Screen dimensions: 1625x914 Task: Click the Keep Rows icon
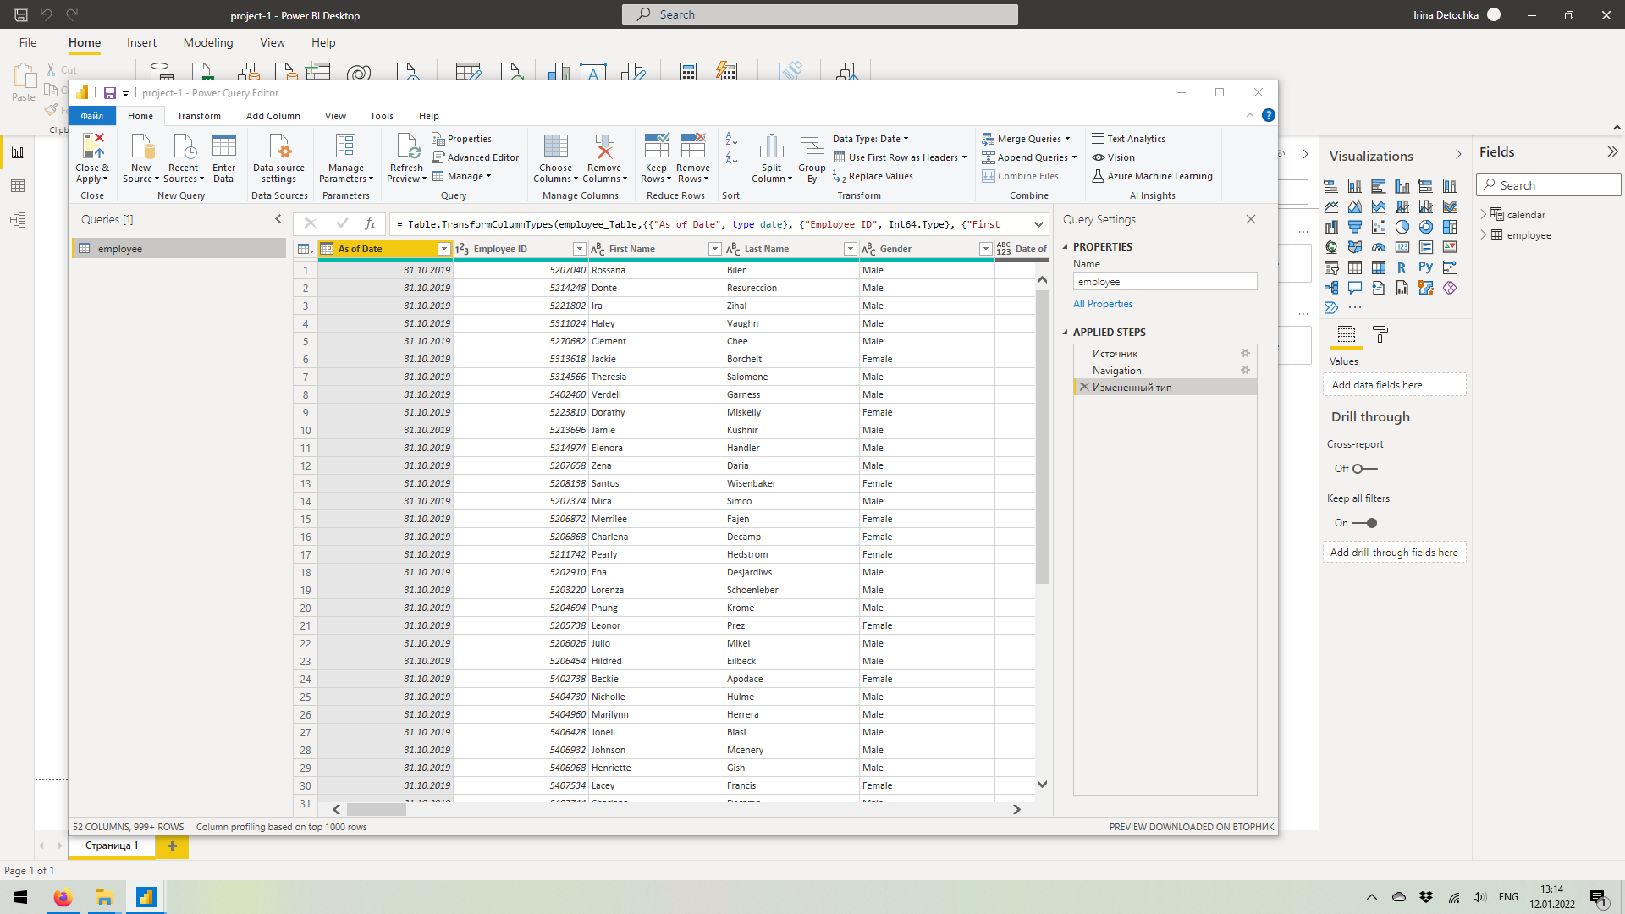656,147
